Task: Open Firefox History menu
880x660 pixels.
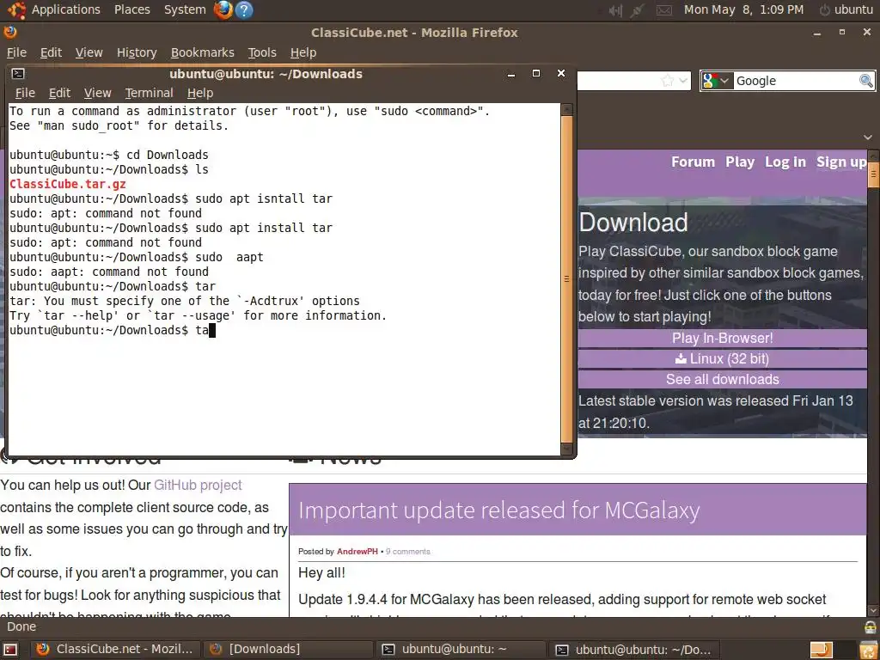Action: [x=137, y=52]
